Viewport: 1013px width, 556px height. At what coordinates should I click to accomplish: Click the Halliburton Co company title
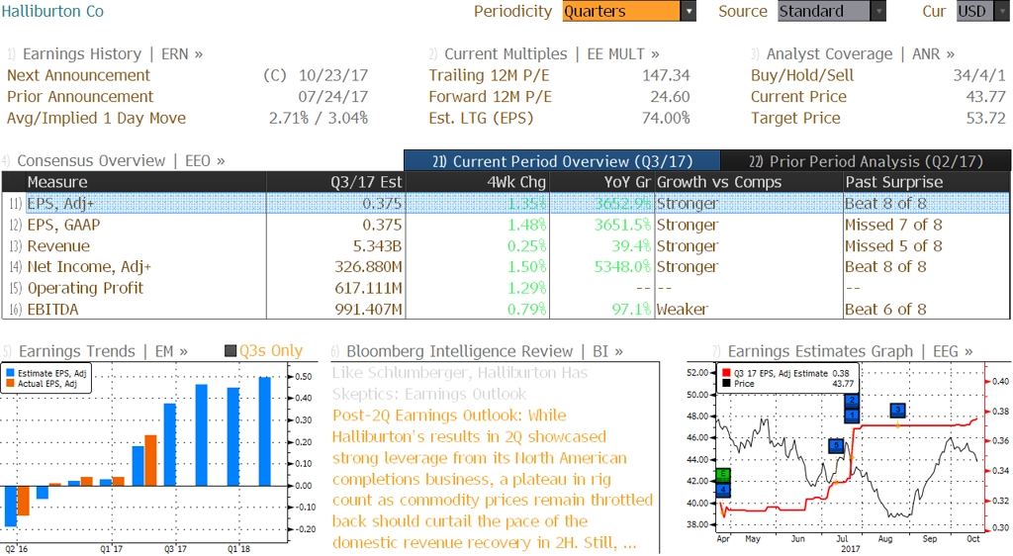52,11
